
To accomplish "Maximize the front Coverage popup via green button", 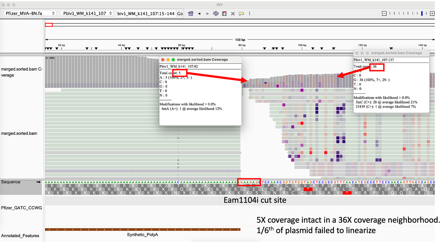I will [x=173, y=60].
